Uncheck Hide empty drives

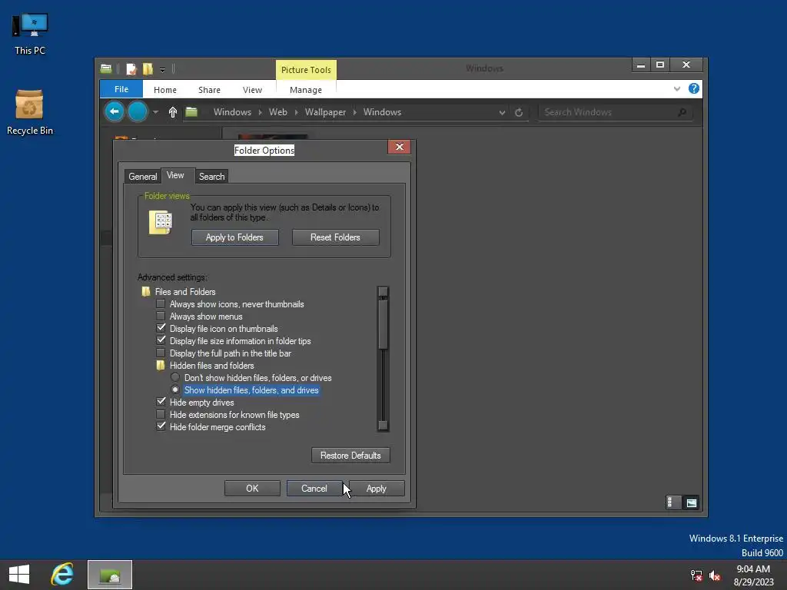click(x=161, y=402)
